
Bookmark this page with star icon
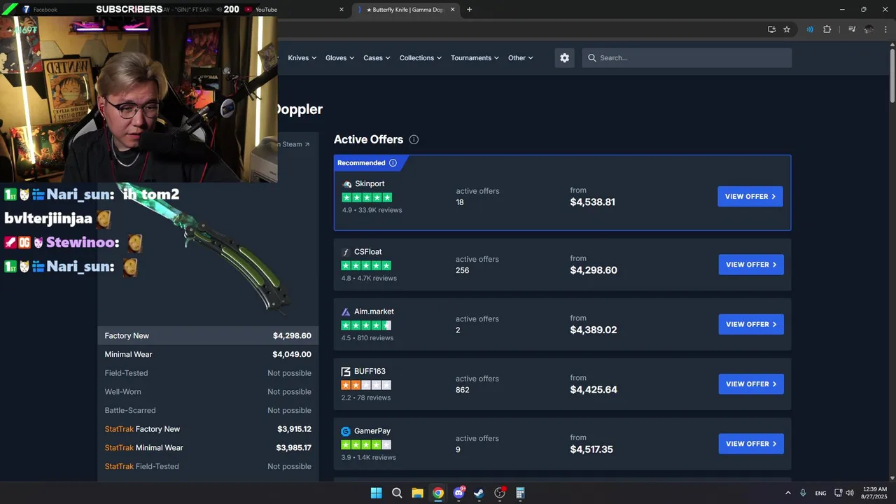[x=787, y=29]
